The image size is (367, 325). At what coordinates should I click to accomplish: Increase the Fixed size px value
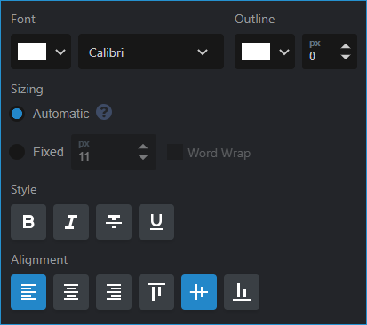pyautogui.click(x=143, y=147)
